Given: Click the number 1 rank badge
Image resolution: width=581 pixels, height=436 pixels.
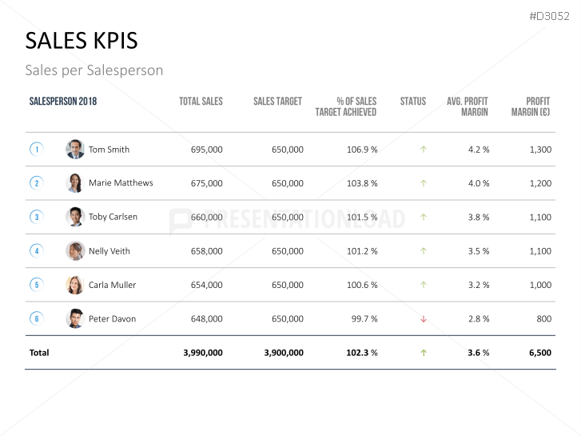Looking at the screenshot, I should point(36,150).
